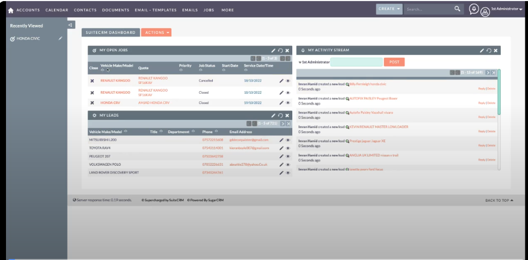Open the 1st Administrator user menu
The height and width of the screenshot is (260, 528).
pos(506,9)
